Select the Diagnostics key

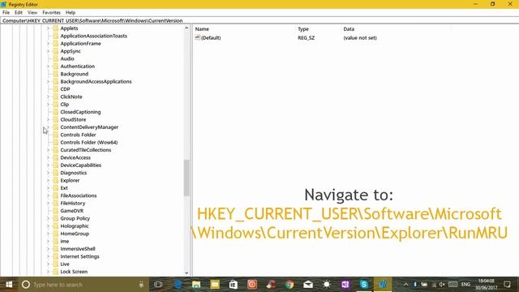74,173
